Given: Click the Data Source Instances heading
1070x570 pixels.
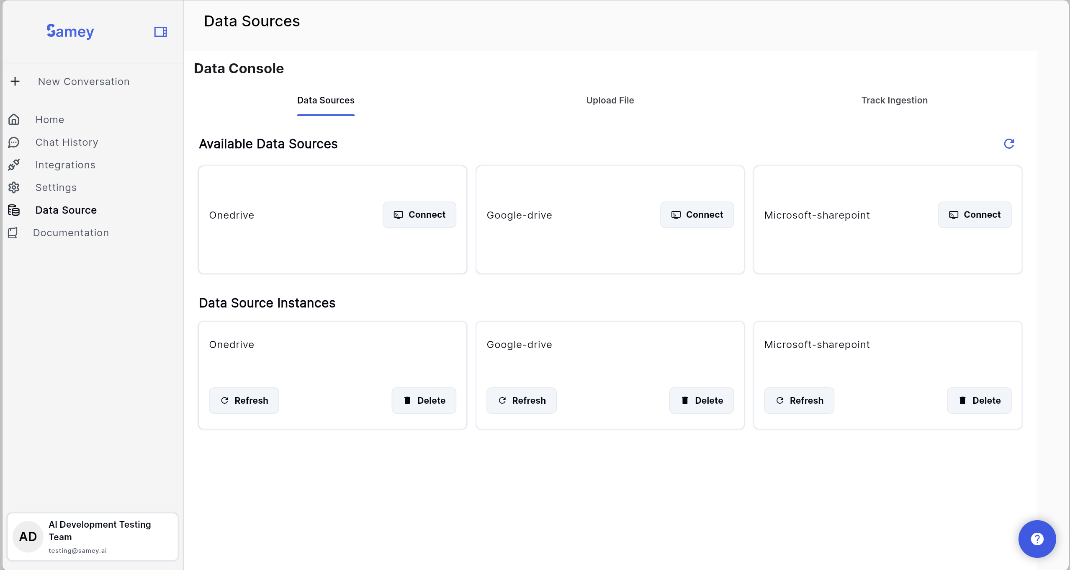Looking at the screenshot, I should coord(267,303).
